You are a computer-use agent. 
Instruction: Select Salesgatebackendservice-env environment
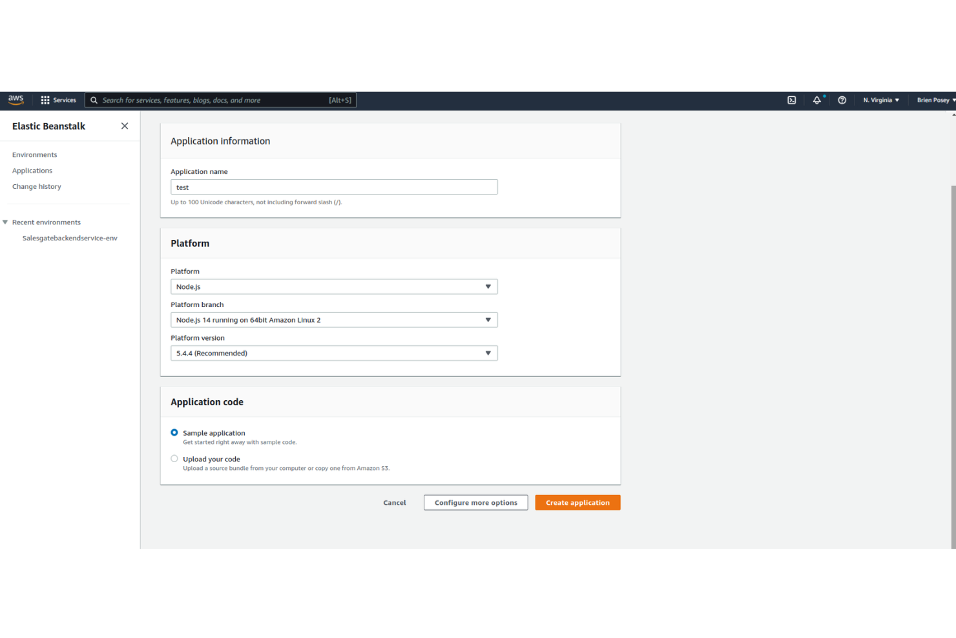click(x=70, y=238)
